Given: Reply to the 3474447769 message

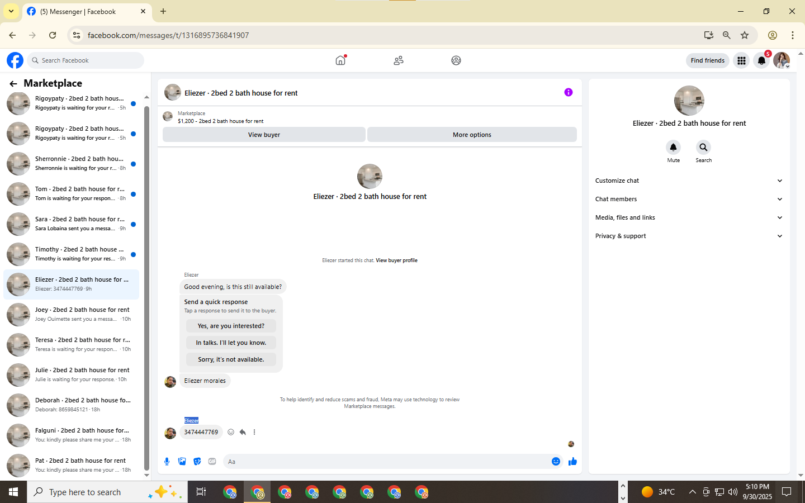Looking at the screenshot, I should point(243,432).
